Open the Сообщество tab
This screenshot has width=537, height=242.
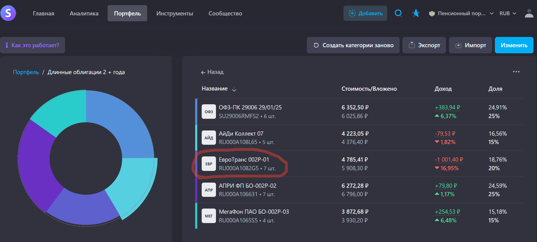pyautogui.click(x=225, y=13)
